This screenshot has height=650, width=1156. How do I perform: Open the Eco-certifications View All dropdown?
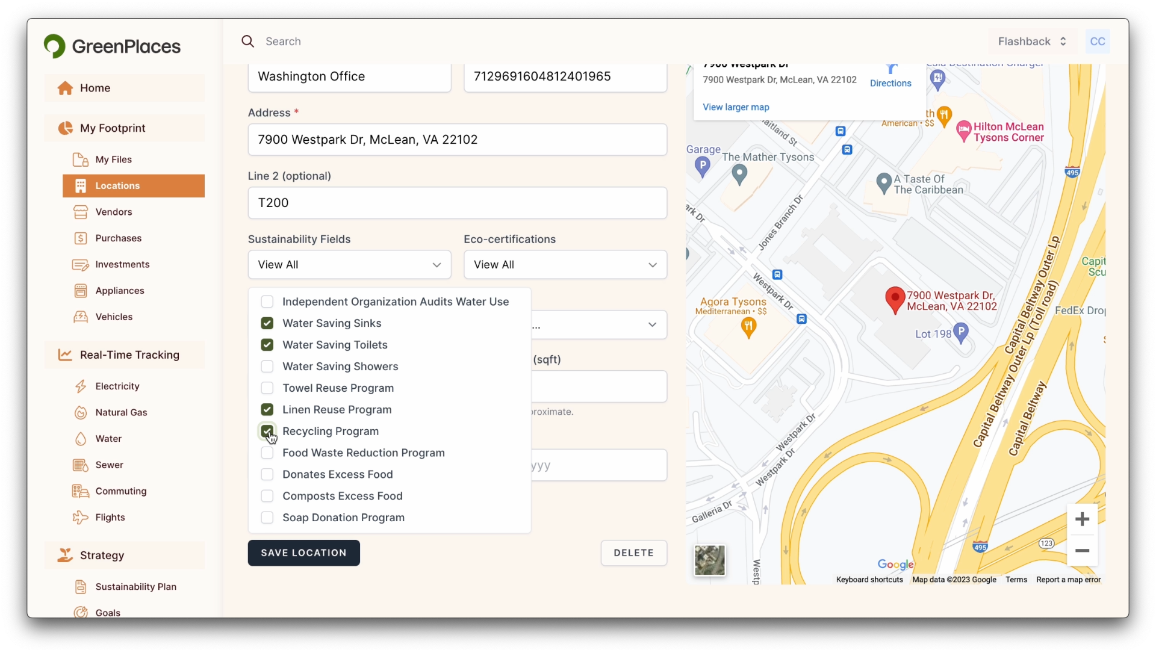point(565,265)
